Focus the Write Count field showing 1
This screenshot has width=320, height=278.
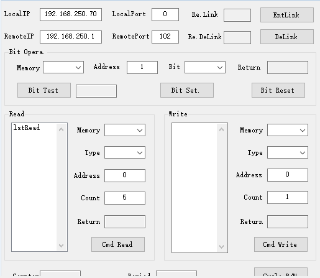click(288, 197)
